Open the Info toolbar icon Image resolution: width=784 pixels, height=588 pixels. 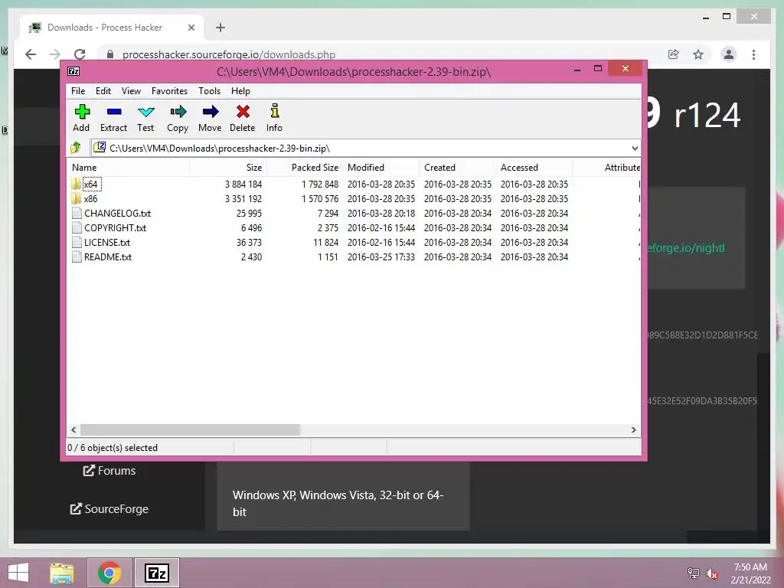point(274,110)
